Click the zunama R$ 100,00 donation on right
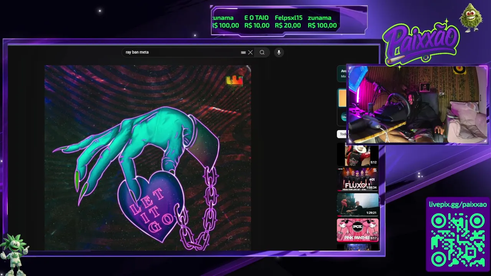 coord(322,21)
